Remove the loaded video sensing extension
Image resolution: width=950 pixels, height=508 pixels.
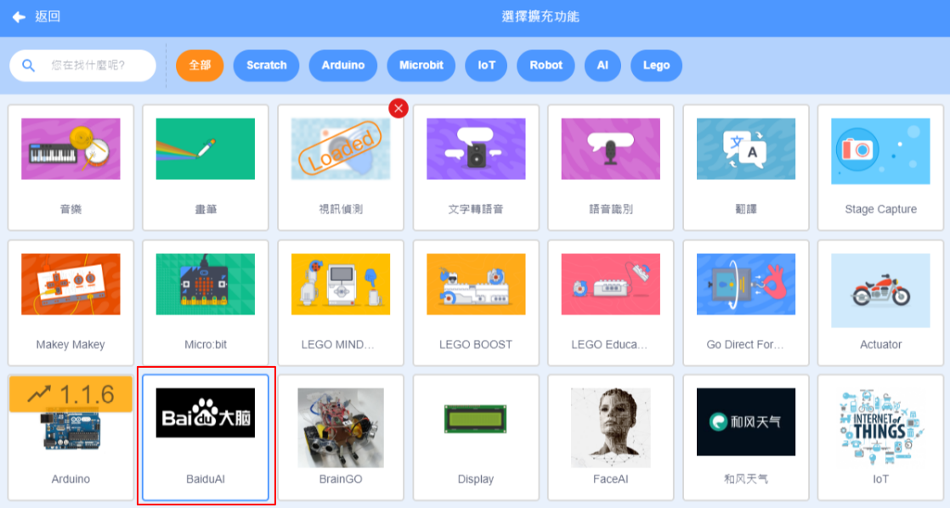[x=399, y=108]
